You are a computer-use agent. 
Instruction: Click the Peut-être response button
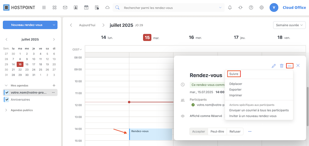217,132
